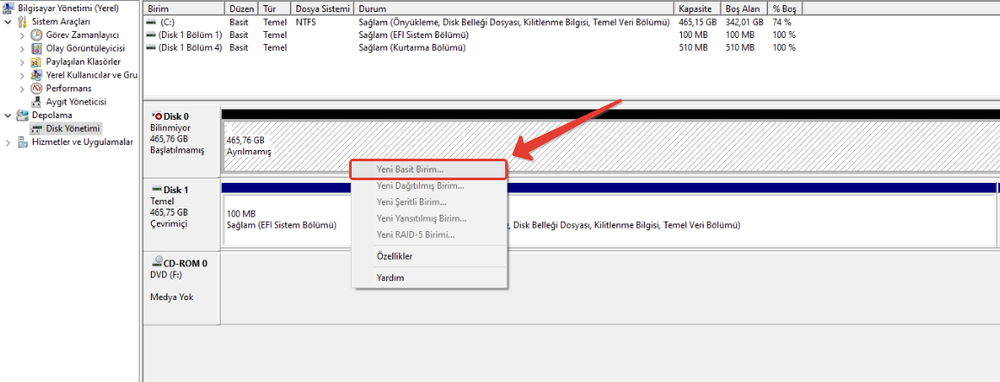The image size is (1000, 382).
Task: Click the Disk 0 uninitialized disk icon
Action: click(156, 116)
